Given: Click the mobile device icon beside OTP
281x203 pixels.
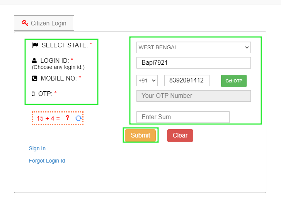Looking at the screenshot, I should (33, 94).
